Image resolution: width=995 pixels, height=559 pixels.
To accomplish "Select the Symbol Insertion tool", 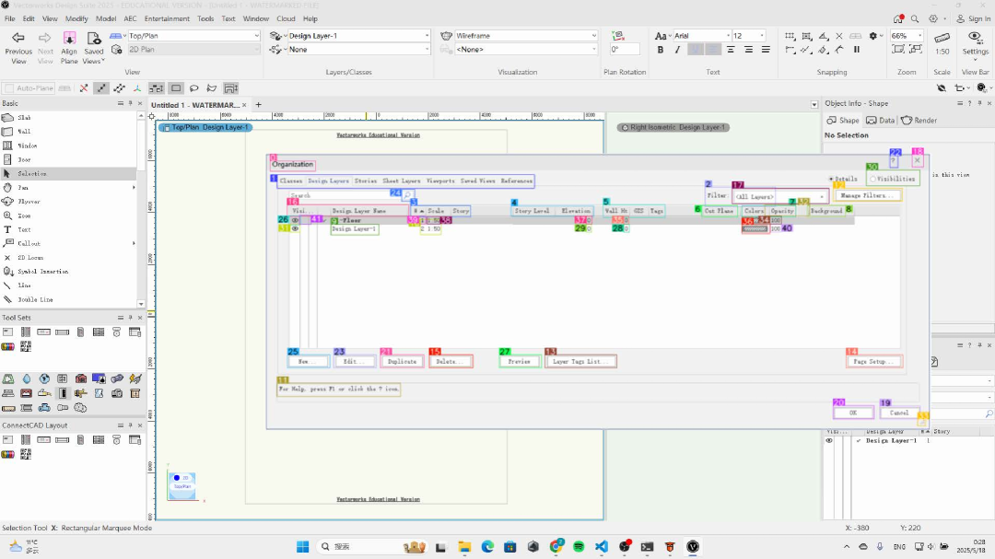I will click(x=41, y=272).
